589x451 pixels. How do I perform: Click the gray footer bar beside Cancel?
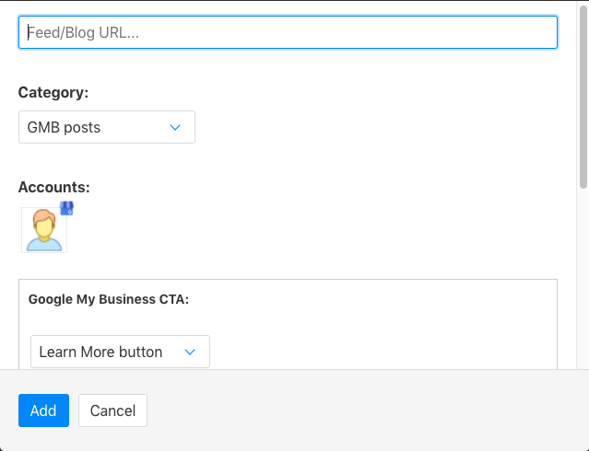click(369, 411)
